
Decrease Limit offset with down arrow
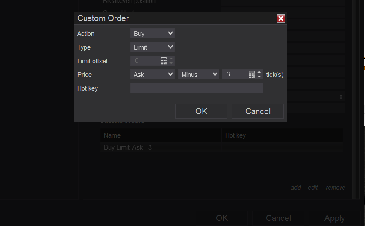(171, 63)
